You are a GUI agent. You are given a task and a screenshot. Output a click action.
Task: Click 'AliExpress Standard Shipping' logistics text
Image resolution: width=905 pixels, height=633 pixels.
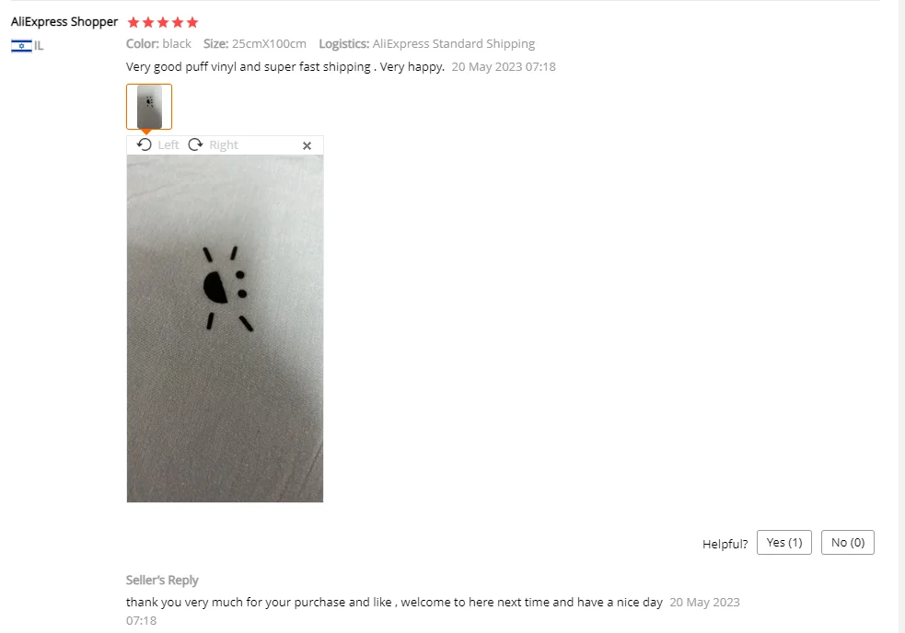tap(454, 44)
